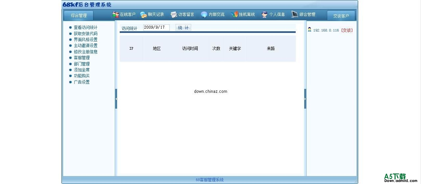Open the 内部交流 speech balloon icon

point(204,14)
